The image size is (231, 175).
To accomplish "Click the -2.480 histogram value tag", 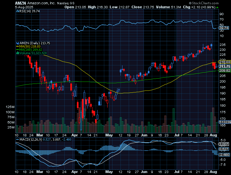I will [x=224, y=155].
